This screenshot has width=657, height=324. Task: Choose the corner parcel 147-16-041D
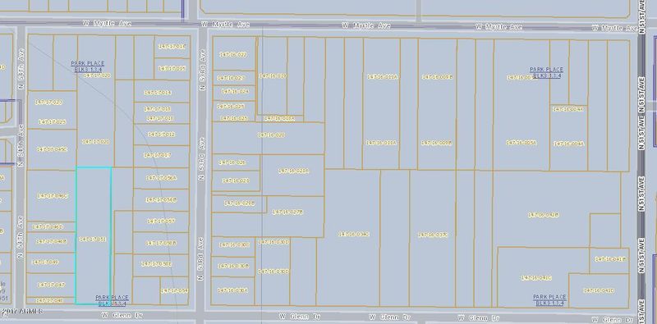599,290
